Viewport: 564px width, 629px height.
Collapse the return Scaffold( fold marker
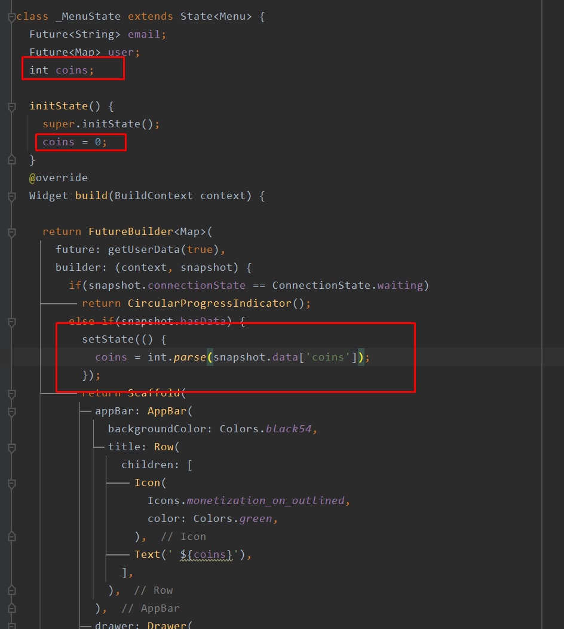[x=11, y=394]
